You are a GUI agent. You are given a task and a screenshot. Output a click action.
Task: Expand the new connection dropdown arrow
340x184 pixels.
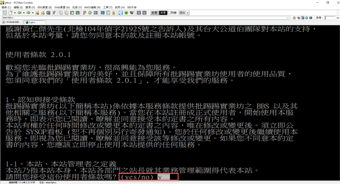pyautogui.click(x=15, y=13)
